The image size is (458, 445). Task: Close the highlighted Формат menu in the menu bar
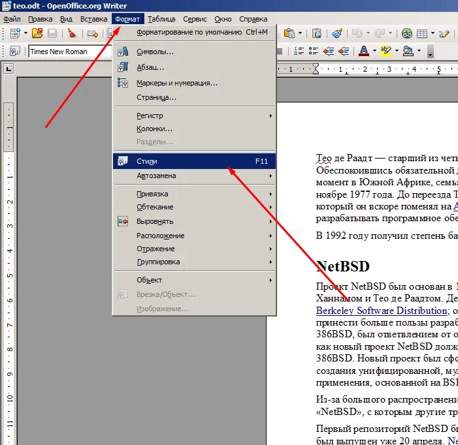[x=127, y=19]
